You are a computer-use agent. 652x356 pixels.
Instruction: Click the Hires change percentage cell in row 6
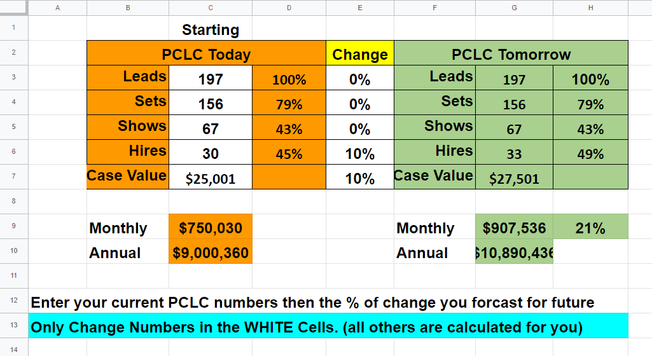click(359, 154)
